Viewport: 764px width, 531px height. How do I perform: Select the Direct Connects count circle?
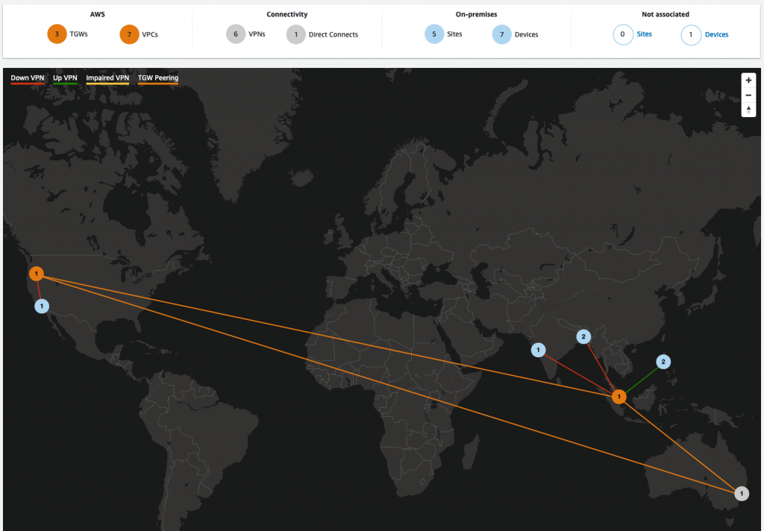tap(295, 34)
